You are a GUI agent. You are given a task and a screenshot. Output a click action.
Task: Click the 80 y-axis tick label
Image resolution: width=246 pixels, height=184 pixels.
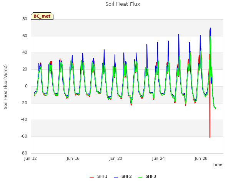click(25, 19)
